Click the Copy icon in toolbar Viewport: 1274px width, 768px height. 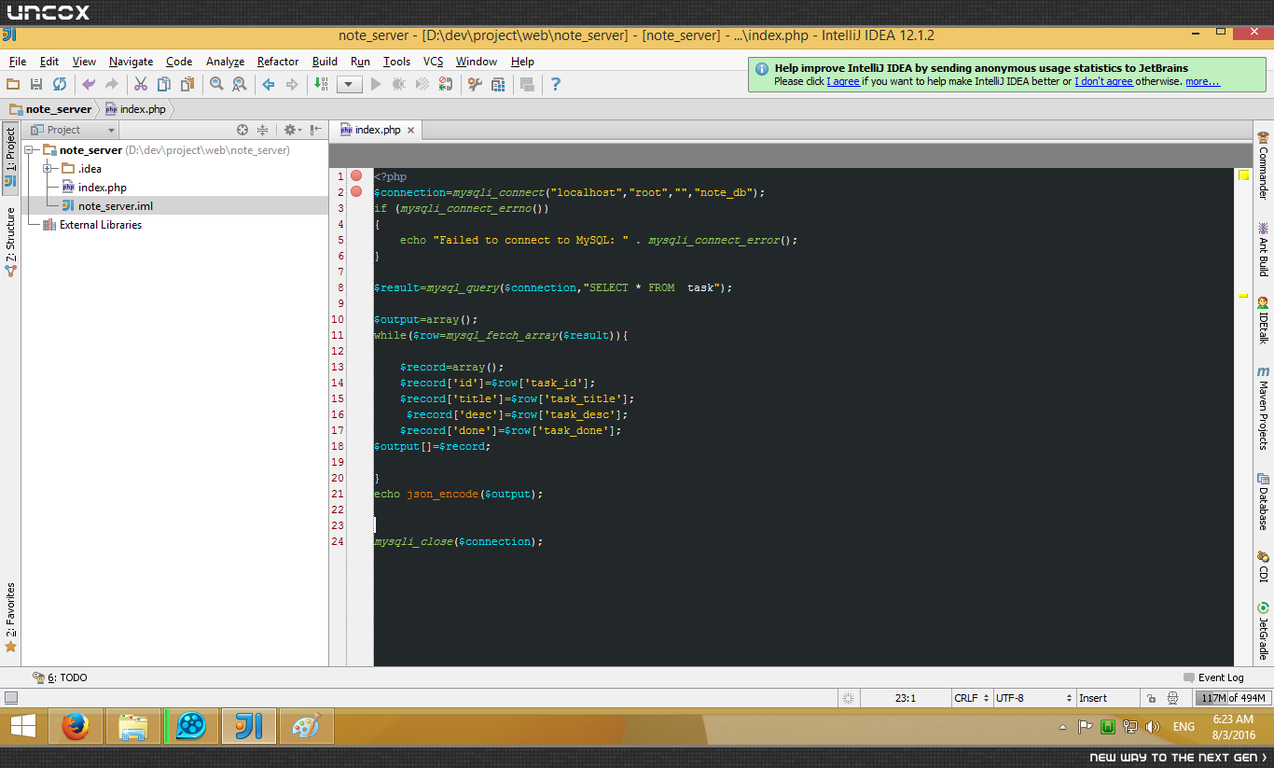163,85
